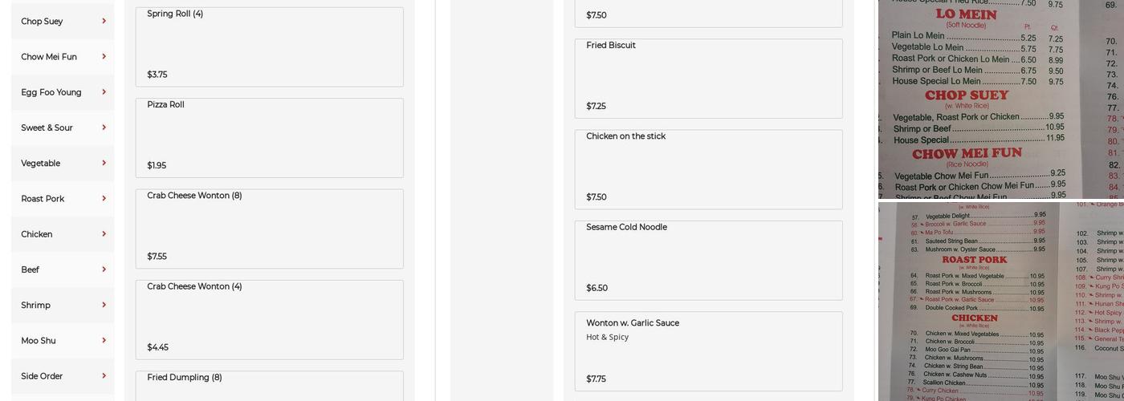1124x401 pixels.
Task: Open the Roast Pork and Chicken menu photo
Action: (1000, 302)
